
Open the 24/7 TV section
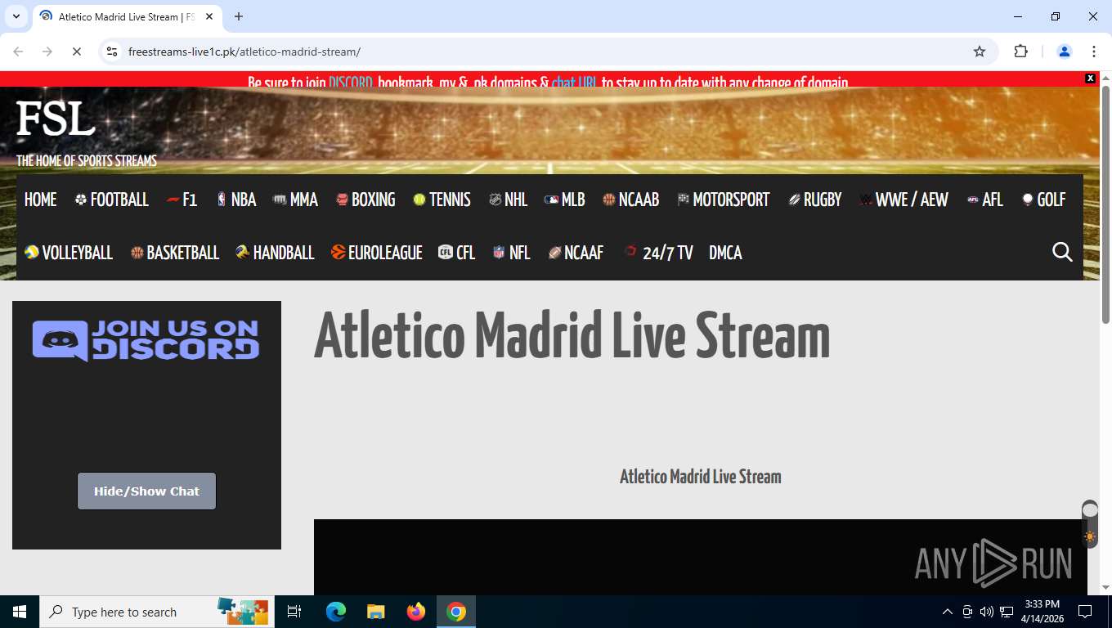point(657,253)
